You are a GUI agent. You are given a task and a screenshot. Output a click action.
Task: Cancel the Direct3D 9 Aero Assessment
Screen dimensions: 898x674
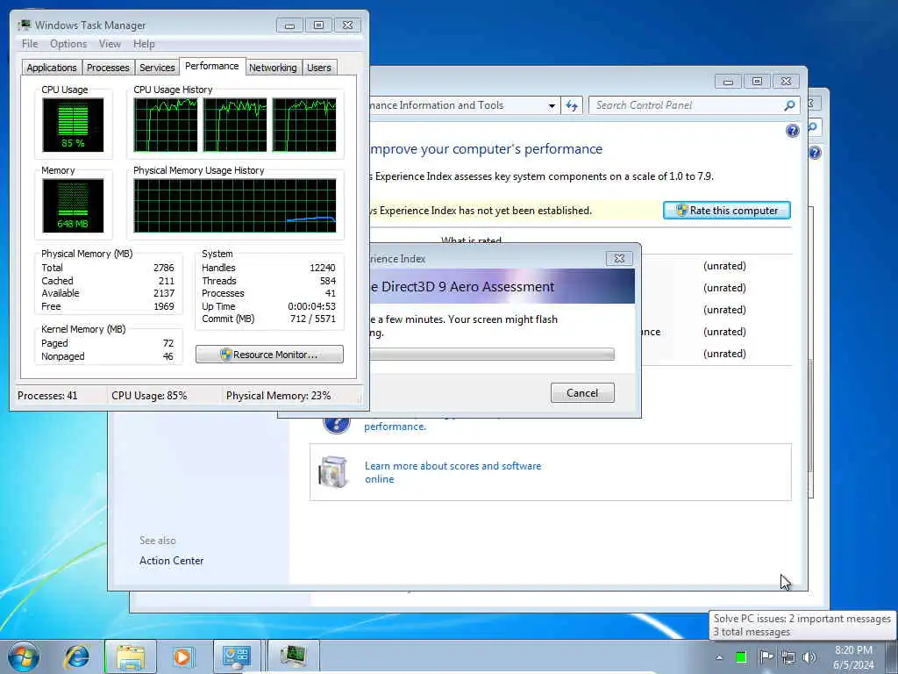(582, 392)
